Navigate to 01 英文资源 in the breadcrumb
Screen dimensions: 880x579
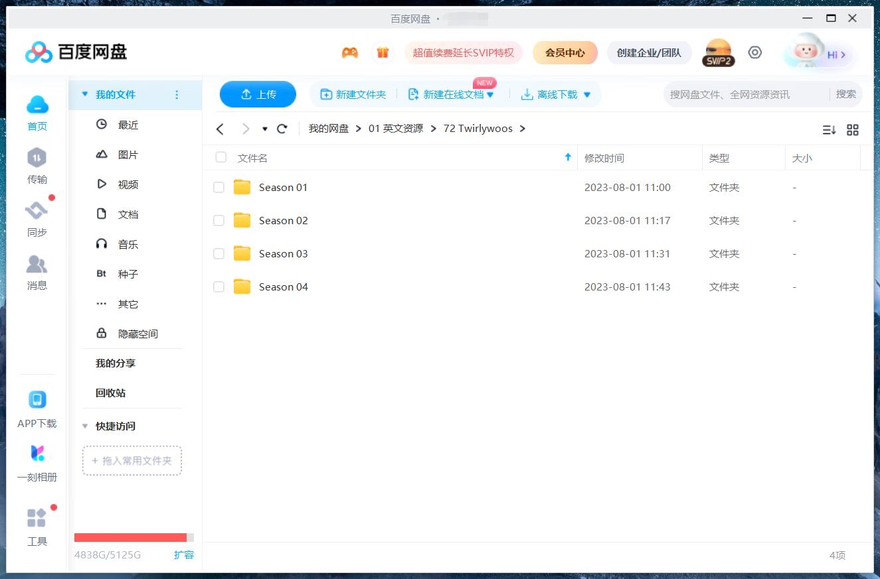coord(396,128)
